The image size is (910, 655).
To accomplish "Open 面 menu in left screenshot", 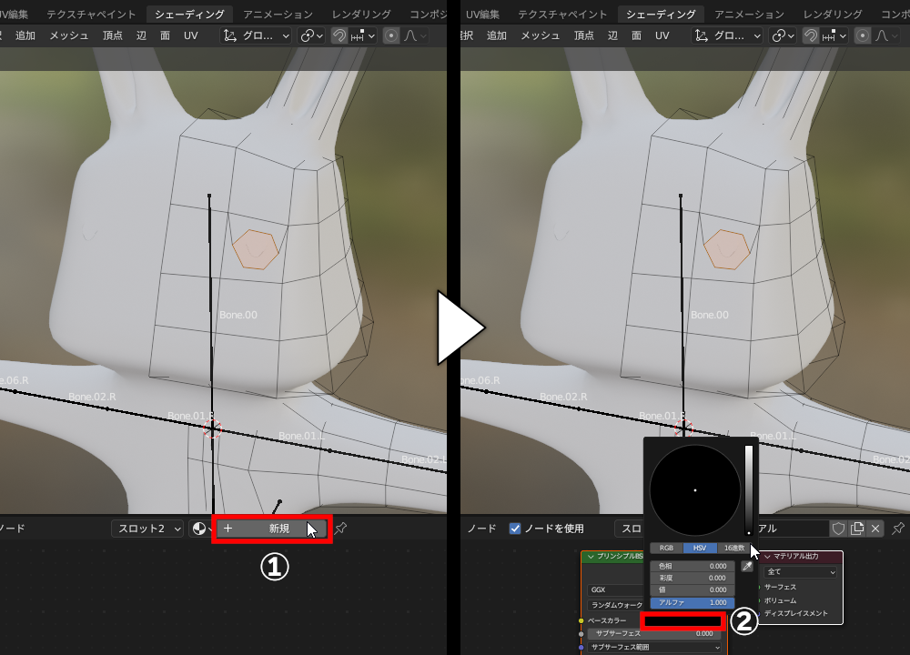I will click(x=166, y=36).
